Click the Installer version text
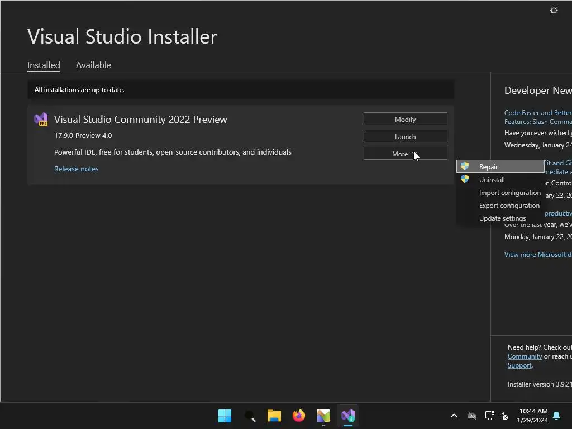 tap(540, 384)
